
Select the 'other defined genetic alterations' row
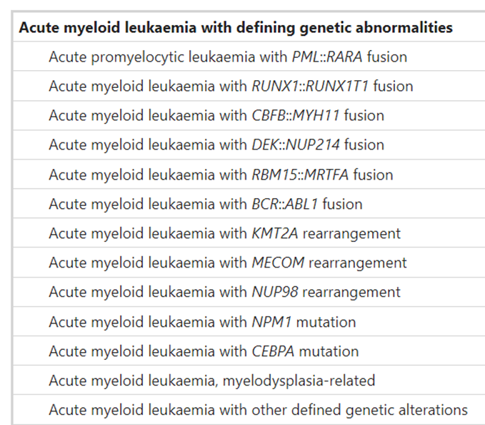click(x=258, y=410)
